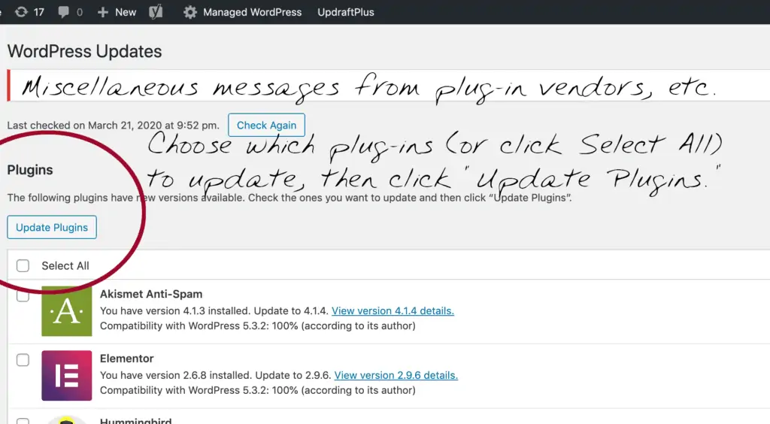Click the Akismet Anti-Spam plugin logo
The height and width of the screenshot is (424, 770).
(x=67, y=311)
